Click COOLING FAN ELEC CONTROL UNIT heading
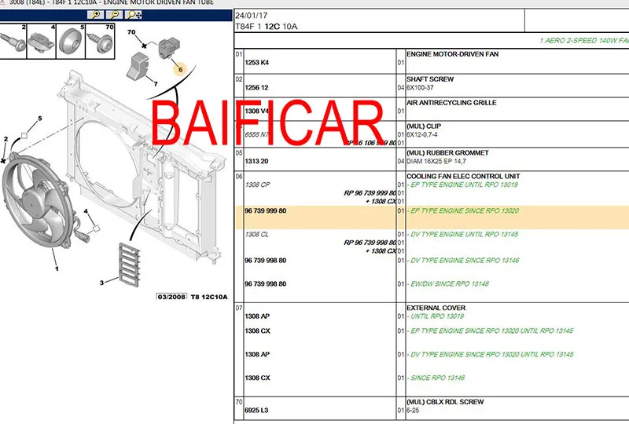Image resolution: width=629 pixels, height=424 pixels. [x=463, y=177]
